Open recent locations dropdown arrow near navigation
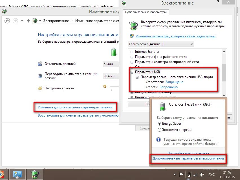 pos(22,21)
